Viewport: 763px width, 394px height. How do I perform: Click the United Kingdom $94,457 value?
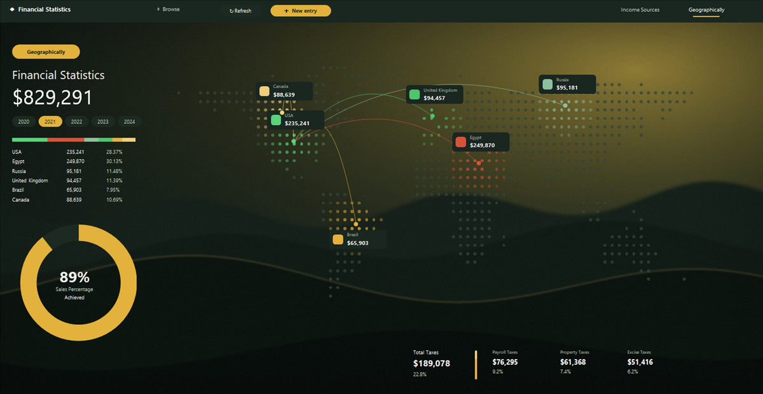point(434,98)
